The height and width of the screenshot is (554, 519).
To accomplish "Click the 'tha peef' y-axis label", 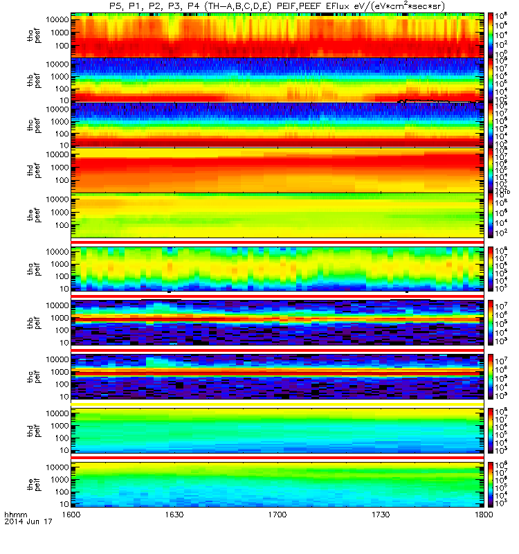I will [x=34, y=36].
